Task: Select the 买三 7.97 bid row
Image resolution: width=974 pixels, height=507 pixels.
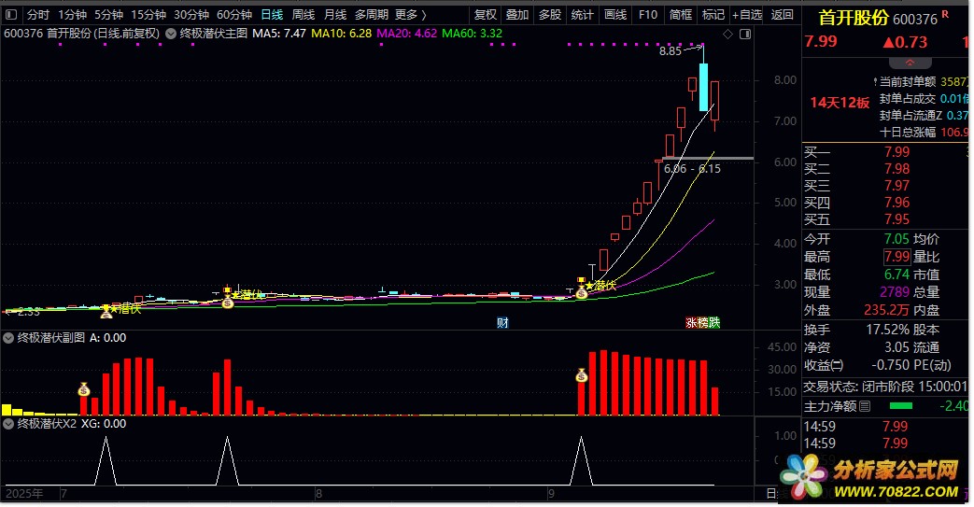Action: click(x=886, y=185)
